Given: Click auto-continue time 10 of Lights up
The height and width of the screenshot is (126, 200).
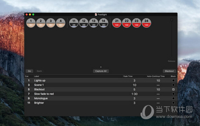Looking at the screenshot, I should click(158, 81).
